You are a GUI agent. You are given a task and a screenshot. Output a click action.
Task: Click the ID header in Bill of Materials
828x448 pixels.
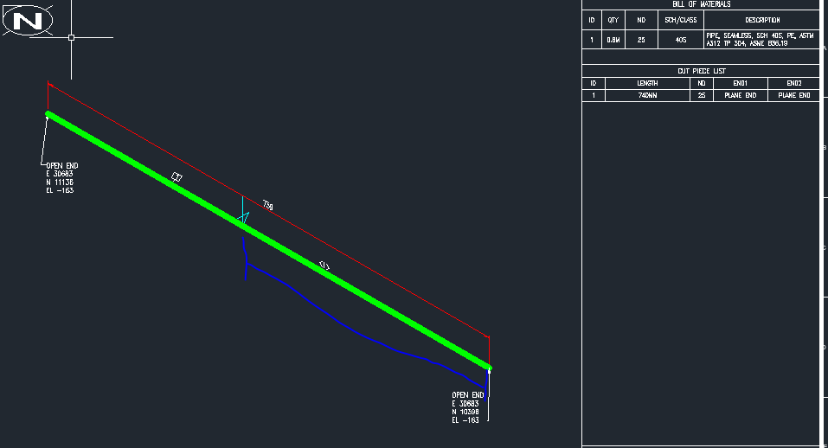pos(592,20)
